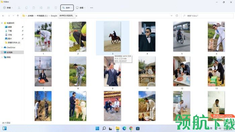235x132 pixels.
Task: Select thumbnail of white-suited man on hillside
Action: tap(147, 106)
